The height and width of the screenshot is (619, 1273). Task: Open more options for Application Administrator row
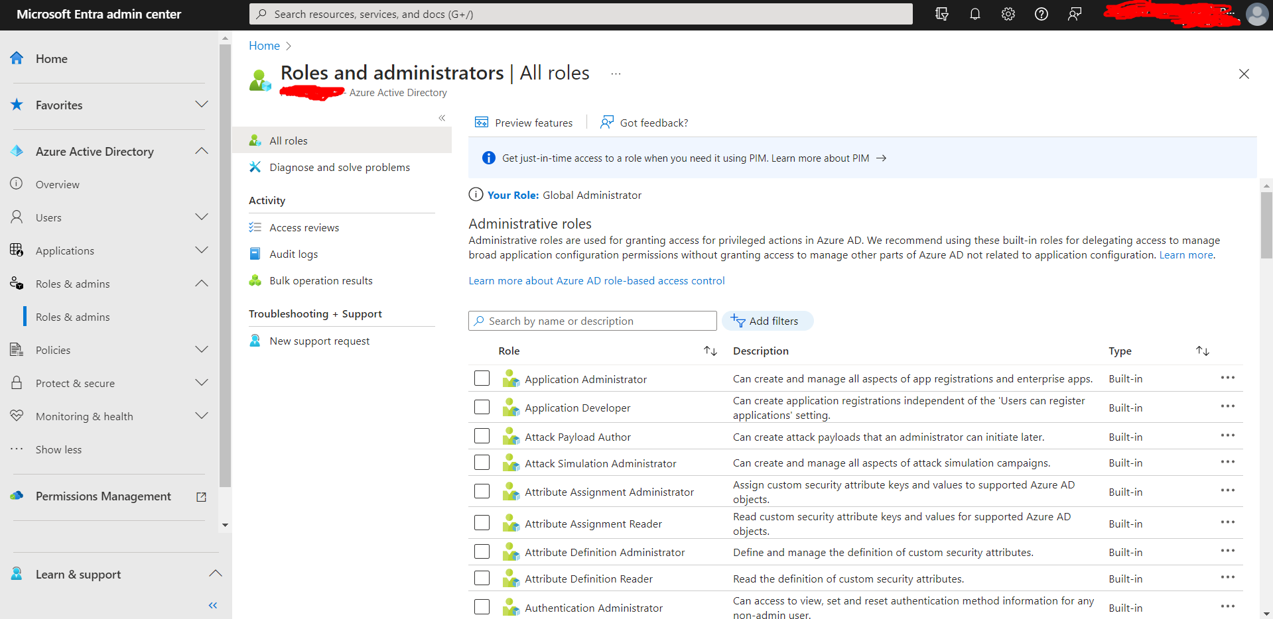1228,378
